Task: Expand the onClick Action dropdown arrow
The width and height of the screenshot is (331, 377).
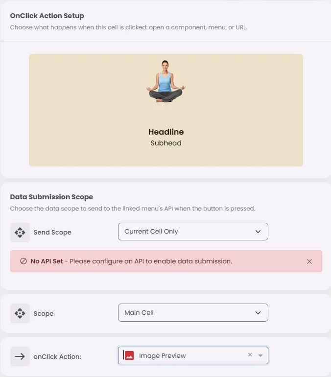Action: (x=260, y=355)
